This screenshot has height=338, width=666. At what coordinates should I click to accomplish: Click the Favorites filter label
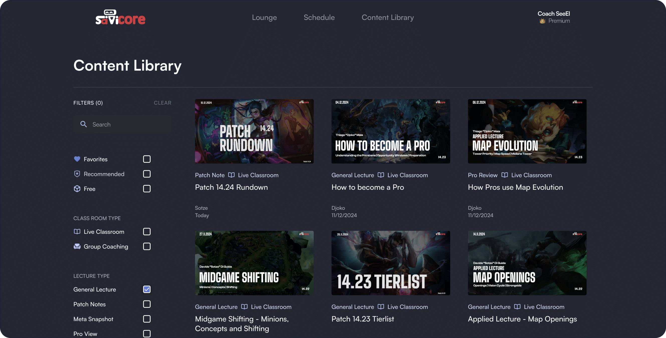coord(95,159)
